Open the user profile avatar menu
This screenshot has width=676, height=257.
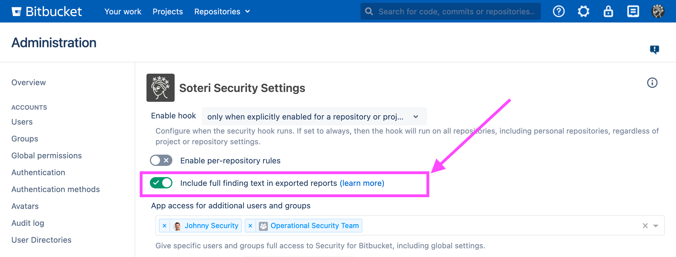pyautogui.click(x=658, y=12)
